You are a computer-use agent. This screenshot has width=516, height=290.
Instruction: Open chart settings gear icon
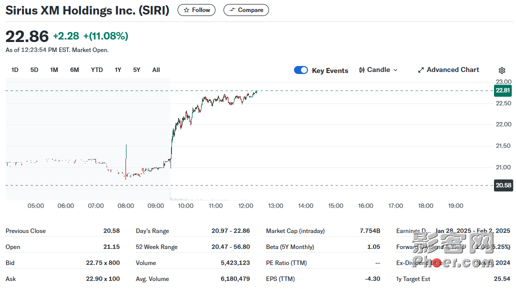click(x=502, y=70)
